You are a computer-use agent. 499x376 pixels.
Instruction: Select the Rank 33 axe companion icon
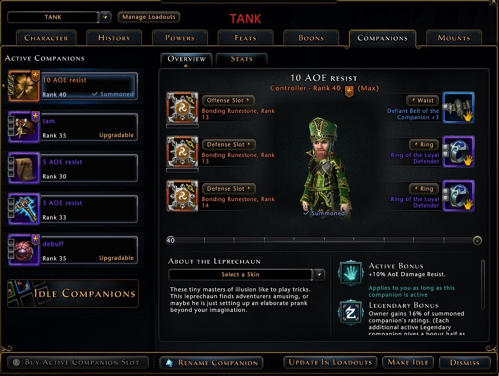[24, 209]
